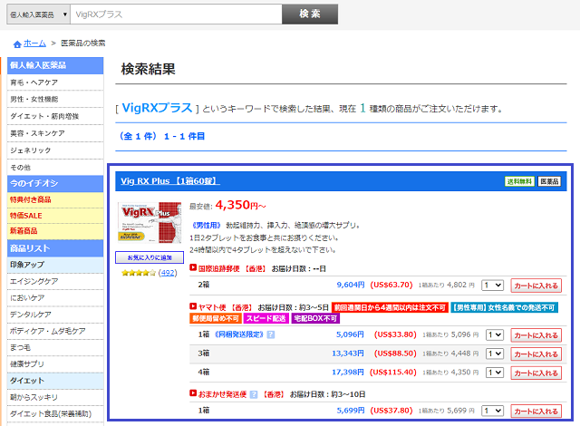Image resolution: width=580 pixels, height=426 pixels.
Task: Click the star rating icons
Action: (x=139, y=273)
